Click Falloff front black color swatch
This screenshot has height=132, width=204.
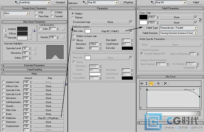143,17
